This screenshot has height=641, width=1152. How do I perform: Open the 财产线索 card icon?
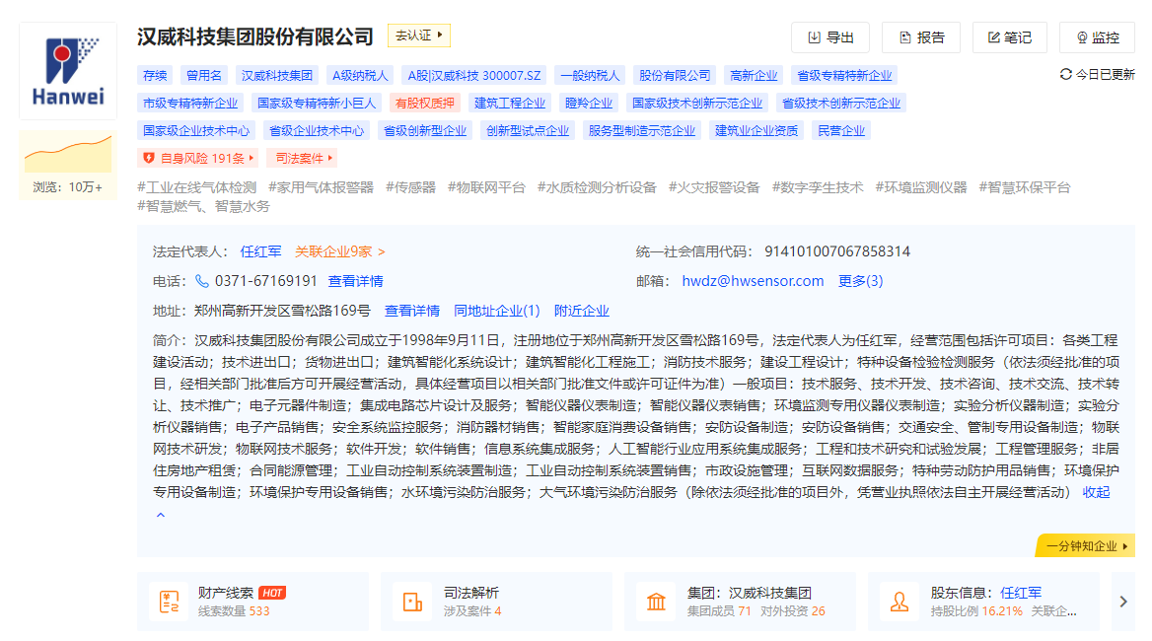(x=169, y=602)
